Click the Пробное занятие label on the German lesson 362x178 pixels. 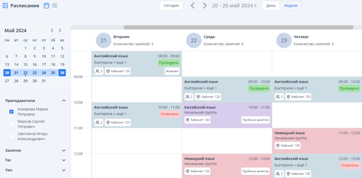point(255,171)
